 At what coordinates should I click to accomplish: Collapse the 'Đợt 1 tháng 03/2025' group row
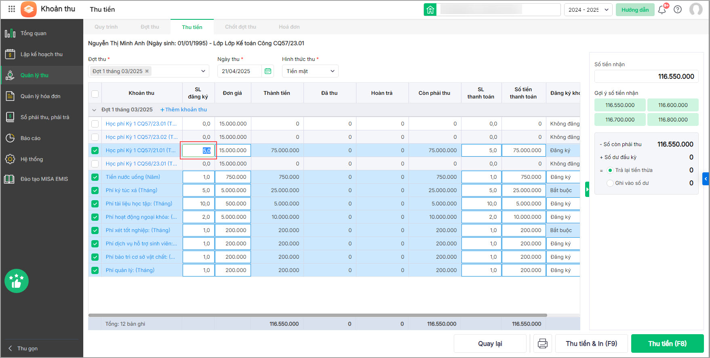94,110
